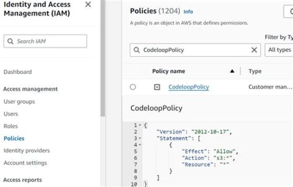Screen dimensions: 293x187
Task: Go to Dashboard in sidebar
Action: point(17,72)
